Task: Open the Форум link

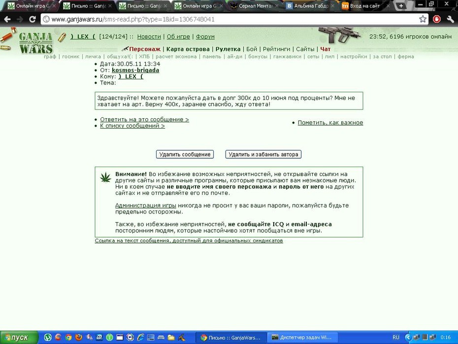Action: pos(205,36)
